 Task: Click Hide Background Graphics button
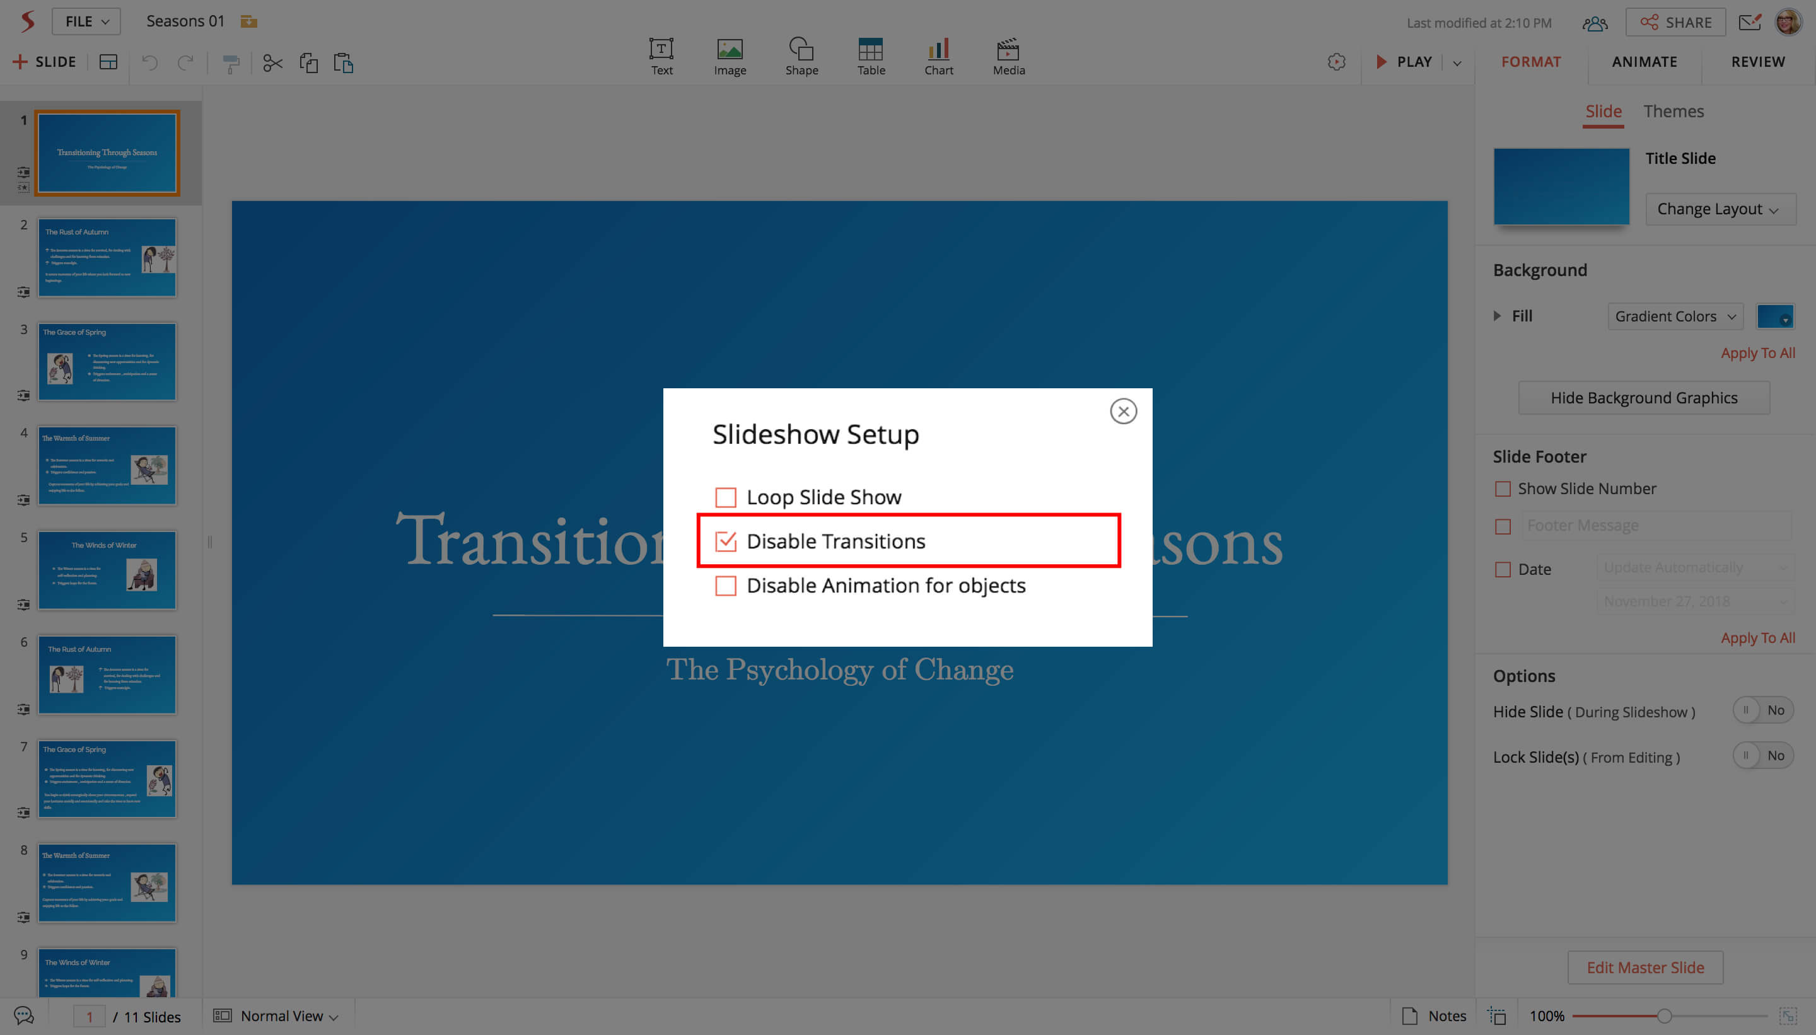coord(1643,397)
